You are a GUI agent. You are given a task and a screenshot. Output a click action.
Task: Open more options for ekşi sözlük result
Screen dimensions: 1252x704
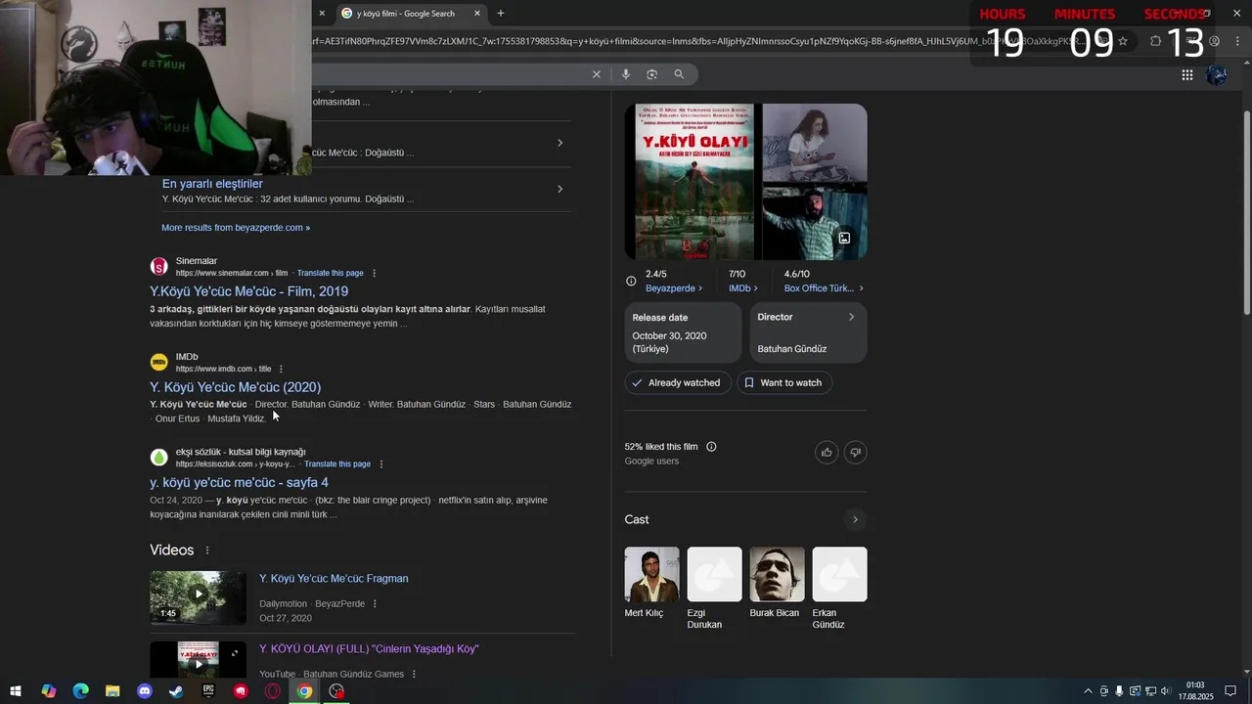381,464
